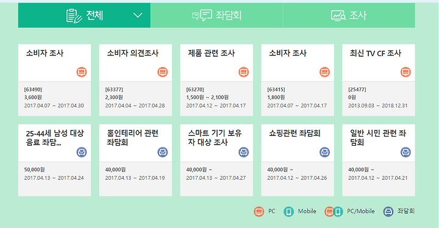
Task: Switch to the 좌담회 tab
Action: [x=216, y=15]
